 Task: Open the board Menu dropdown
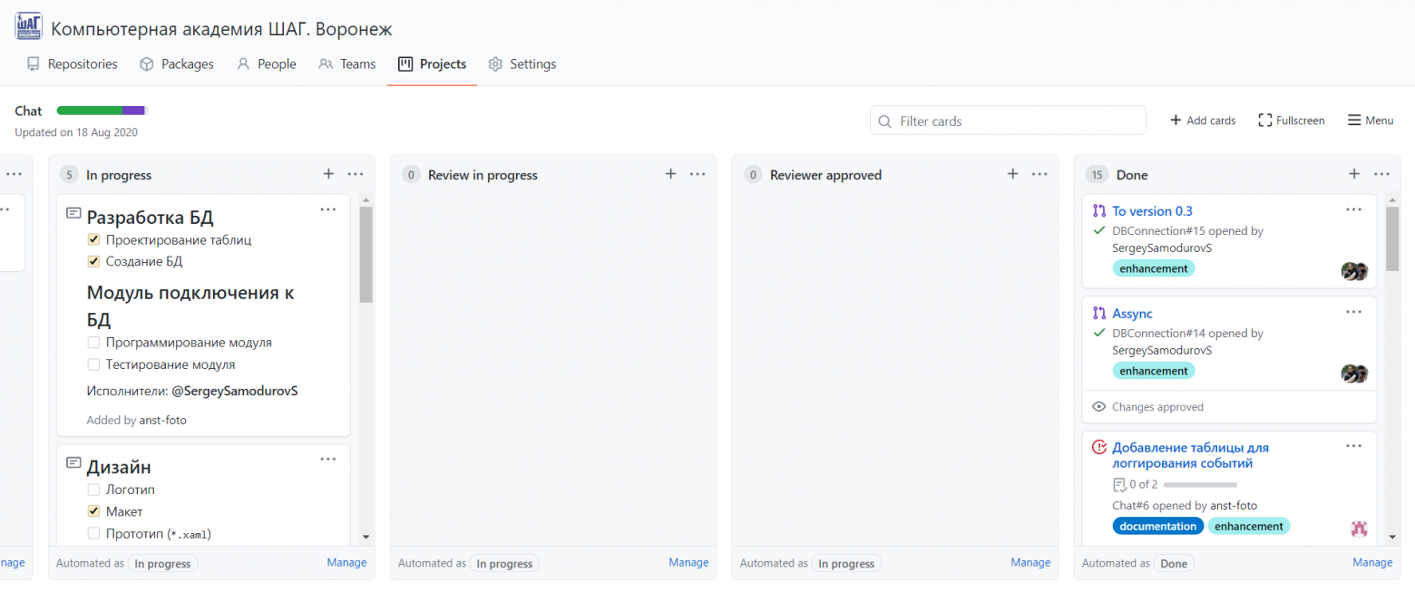1370,120
